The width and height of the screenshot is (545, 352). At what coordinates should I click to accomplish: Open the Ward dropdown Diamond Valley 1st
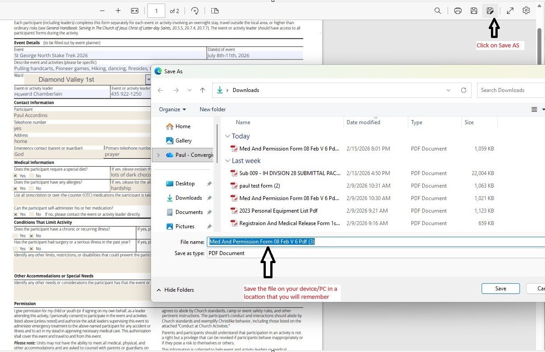point(148,80)
